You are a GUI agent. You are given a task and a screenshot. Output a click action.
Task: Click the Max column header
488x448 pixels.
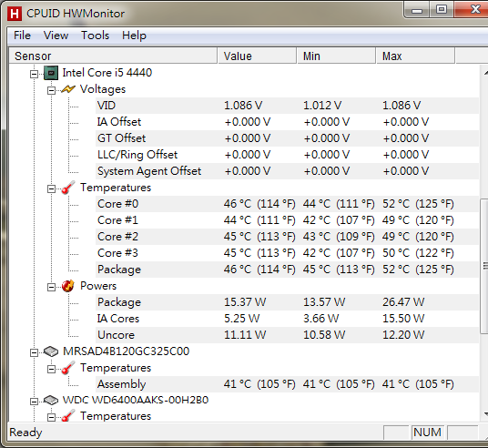click(415, 56)
